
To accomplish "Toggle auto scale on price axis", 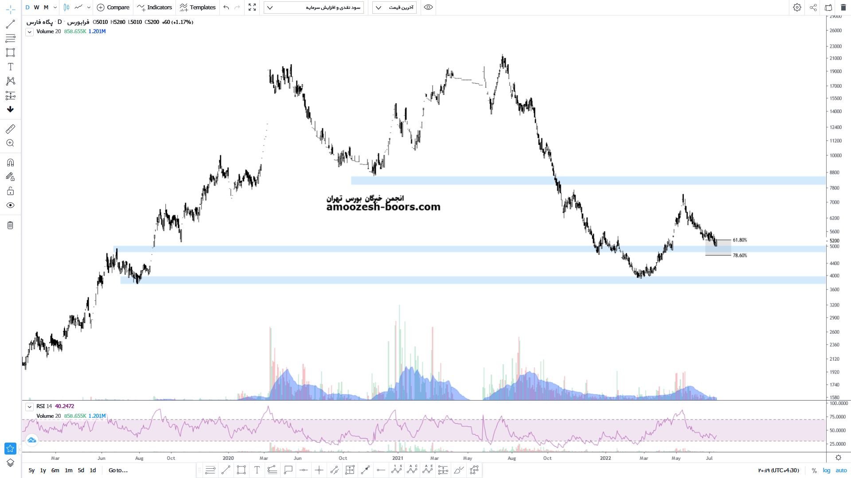I will coord(841,470).
